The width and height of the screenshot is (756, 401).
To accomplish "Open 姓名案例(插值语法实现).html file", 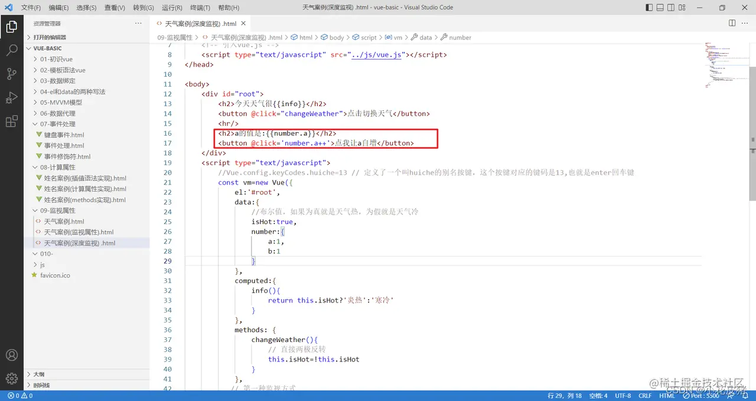I will (87, 178).
